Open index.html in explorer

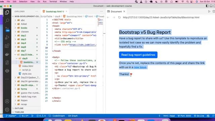[x=28, y=66]
